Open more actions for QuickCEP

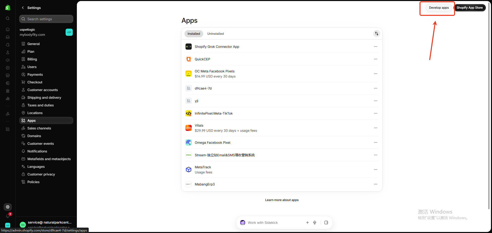pos(376,59)
